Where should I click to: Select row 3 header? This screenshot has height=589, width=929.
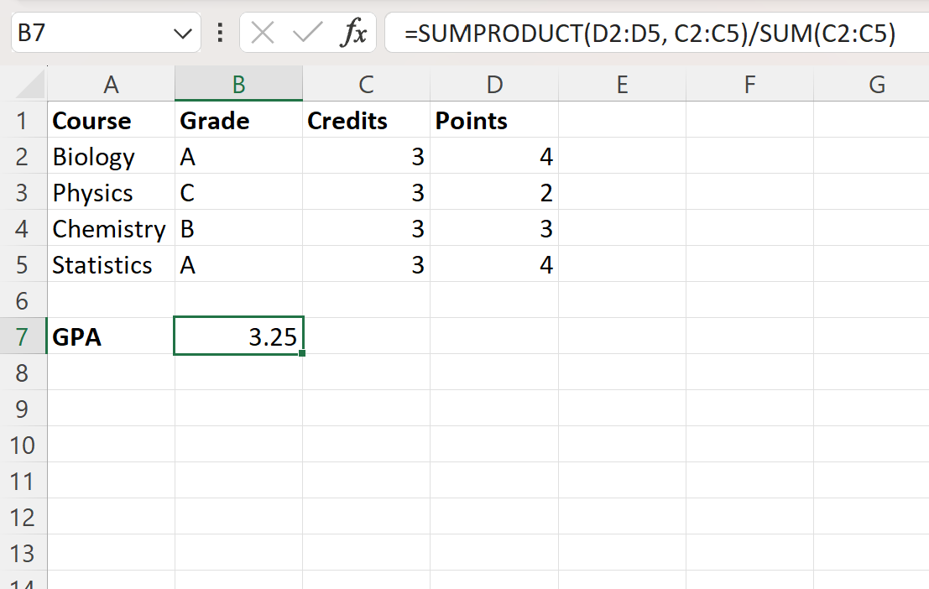(x=23, y=193)
